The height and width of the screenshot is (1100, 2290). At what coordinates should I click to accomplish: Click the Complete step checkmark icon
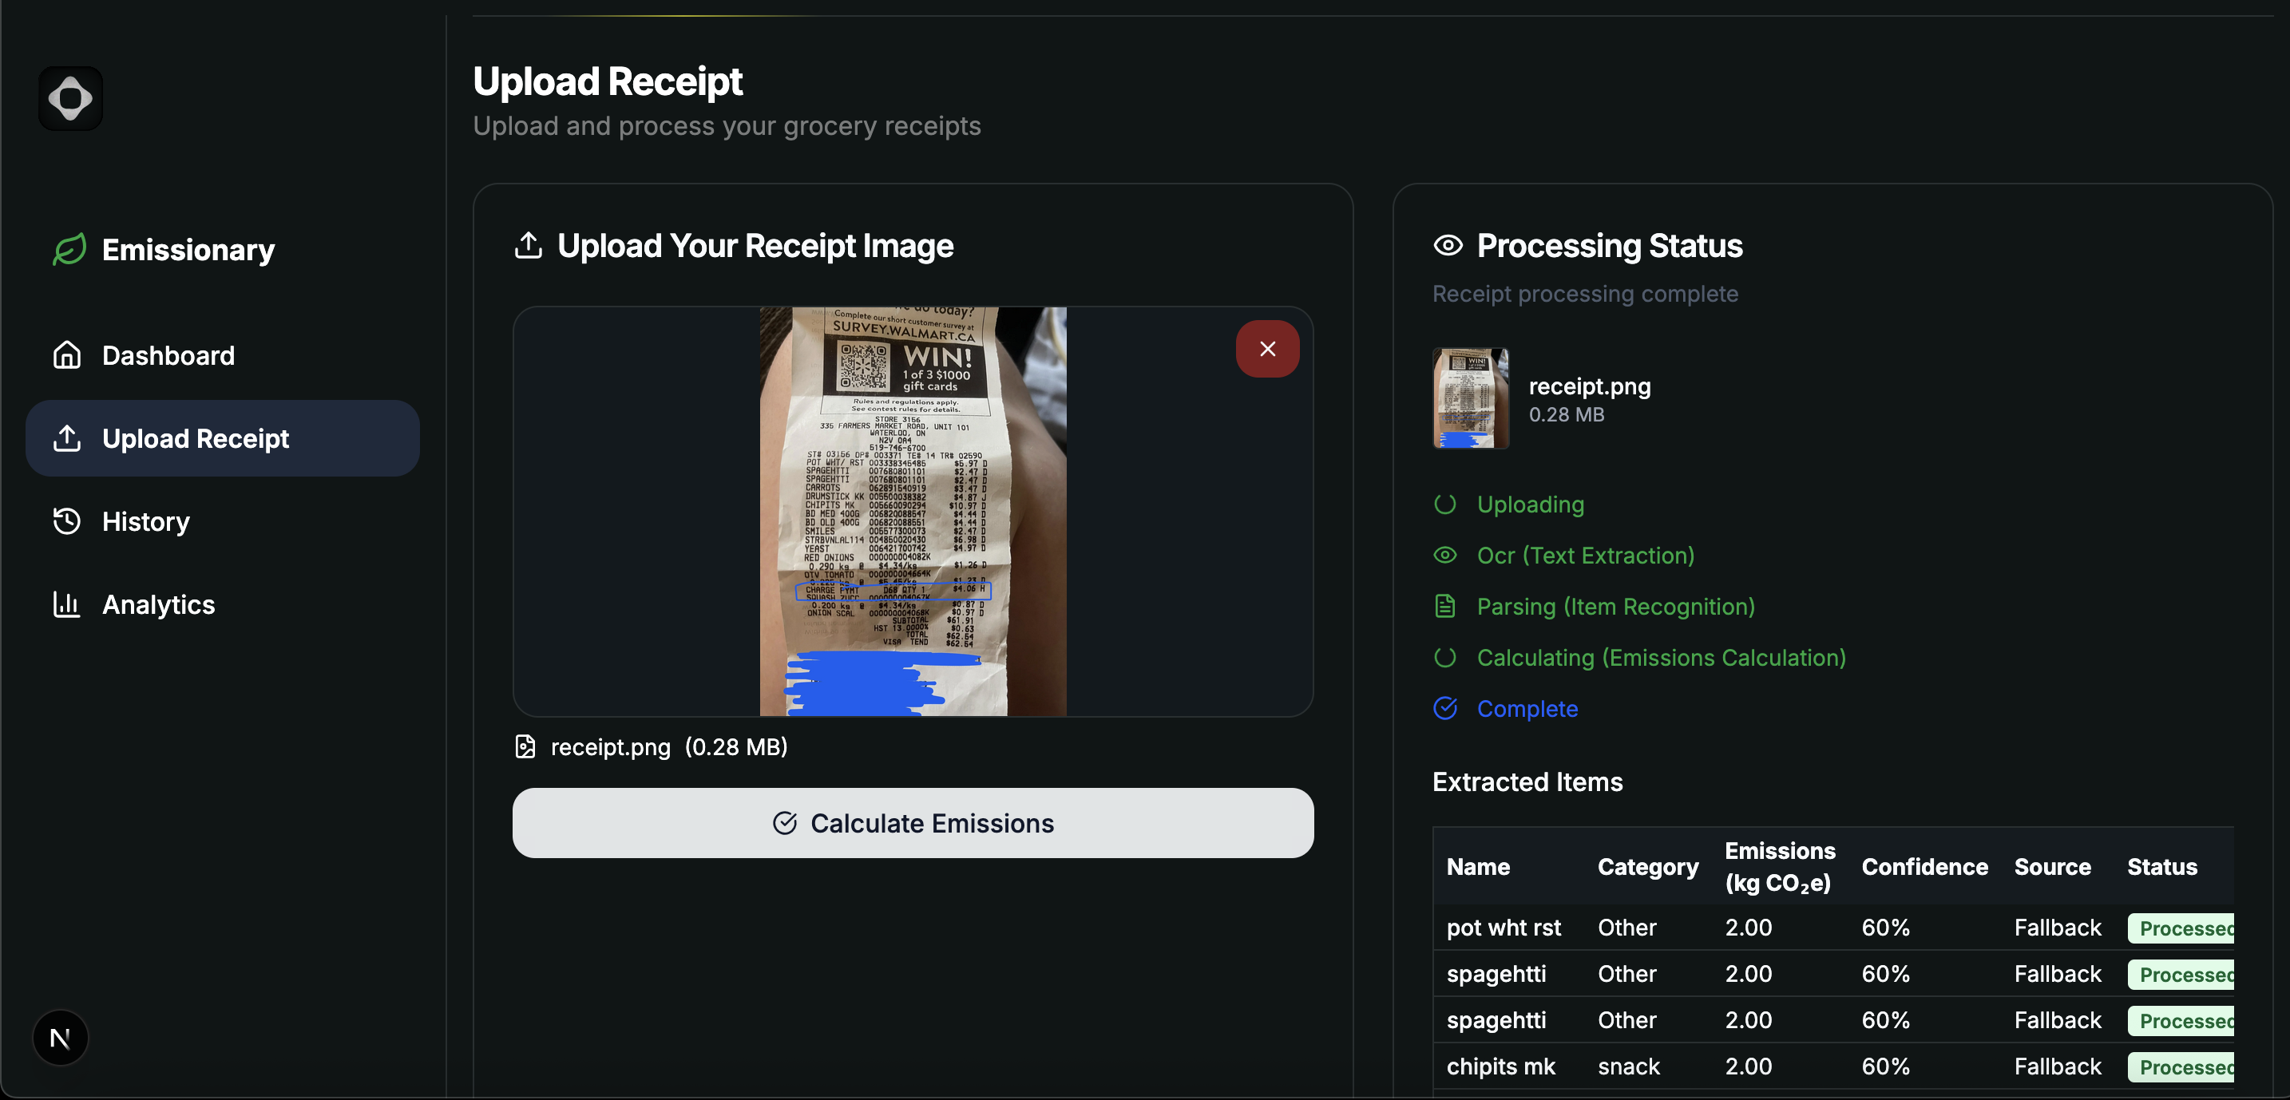point(1444,708)
